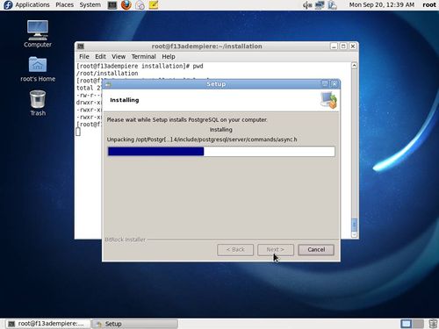Open the sticky notes launcher in the panel

[154, 4]
